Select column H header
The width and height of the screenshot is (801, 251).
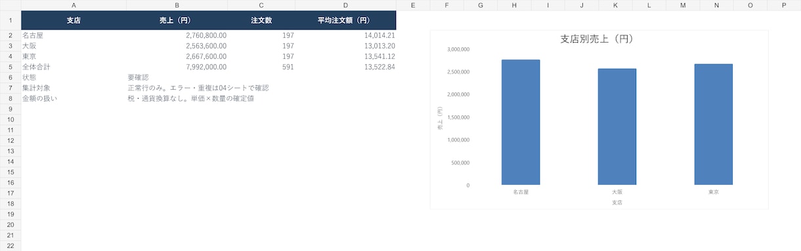[514, 5]
